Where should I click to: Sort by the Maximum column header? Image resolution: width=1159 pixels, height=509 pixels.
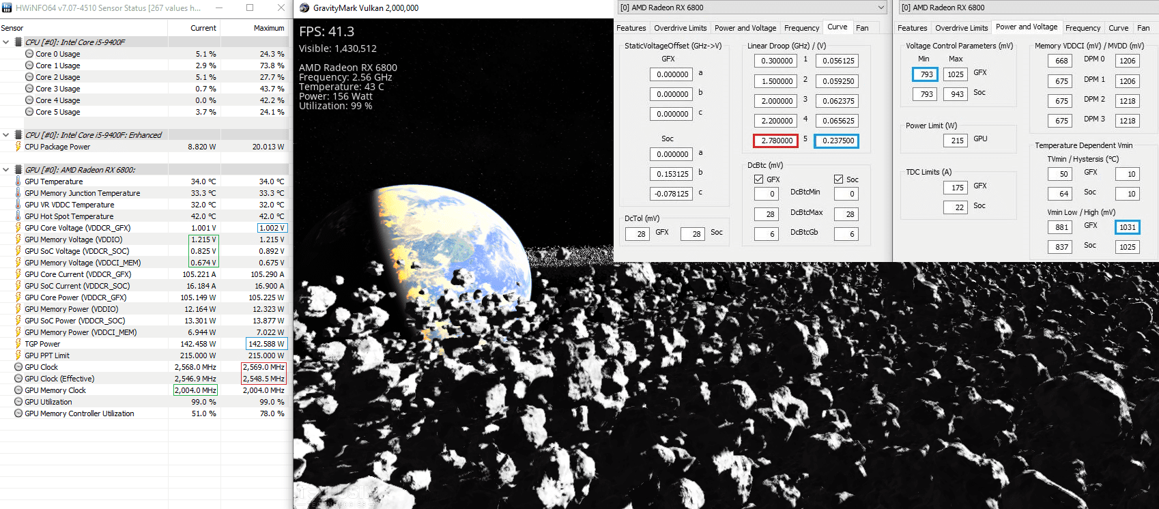click(255, 28)
